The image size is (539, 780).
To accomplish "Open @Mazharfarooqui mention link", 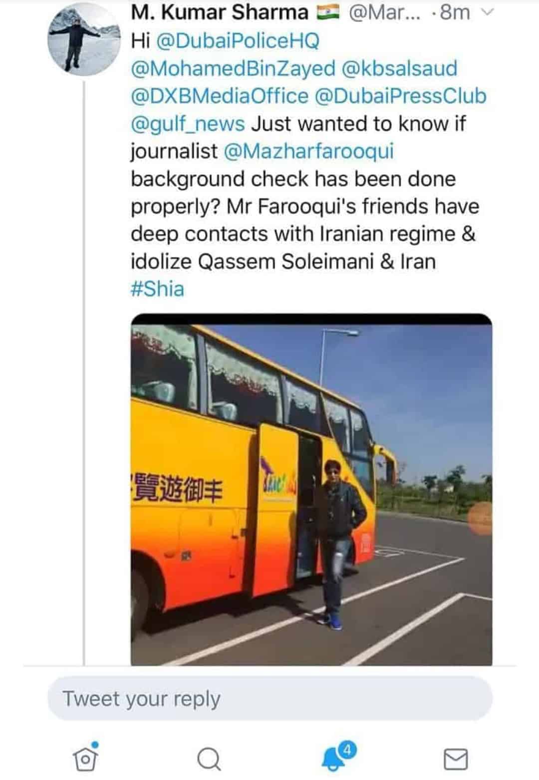I will point(309,151).
